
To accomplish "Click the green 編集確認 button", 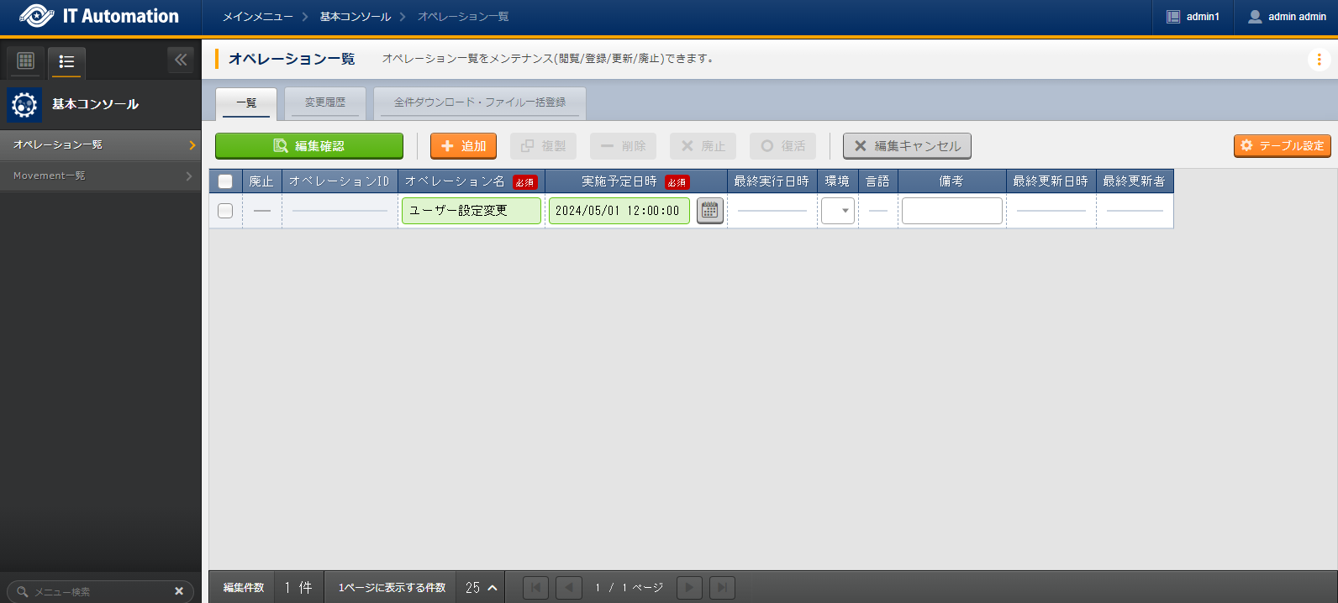I will (309, 146).
